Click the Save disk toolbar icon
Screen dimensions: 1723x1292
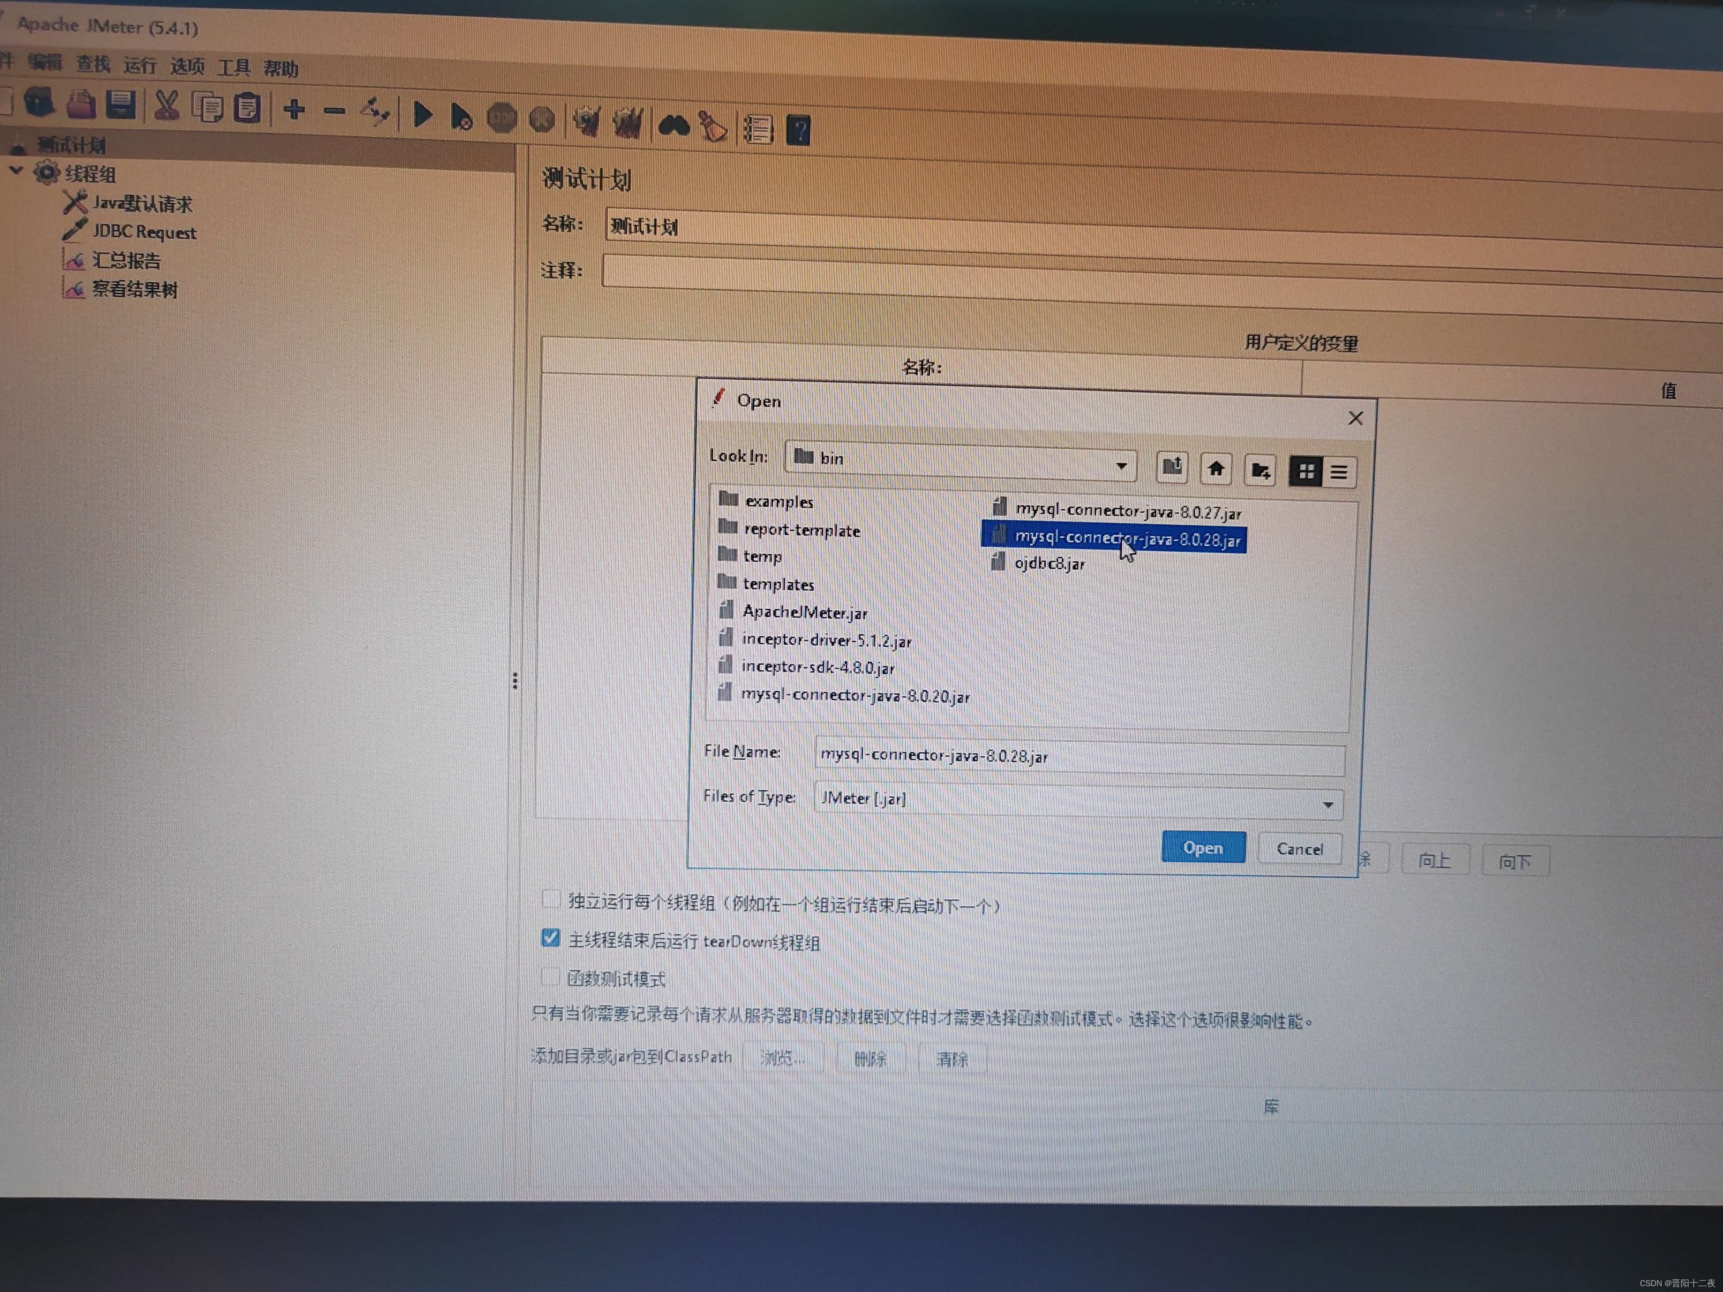121,104
